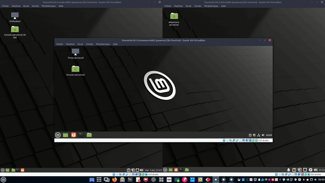This screenshot has height=183, width=325.
Task: Open 'Répertoire personnel' folder in XFCE VM
Action: [174, 19]
